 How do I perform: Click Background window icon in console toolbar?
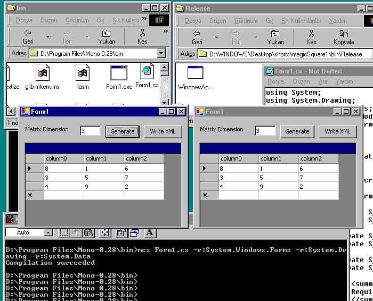point(134,232)
